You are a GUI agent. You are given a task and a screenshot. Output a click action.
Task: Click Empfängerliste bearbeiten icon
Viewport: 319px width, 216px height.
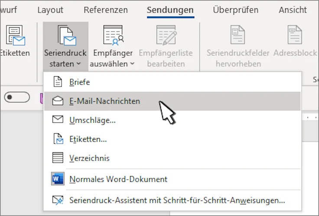click(166, 35)
